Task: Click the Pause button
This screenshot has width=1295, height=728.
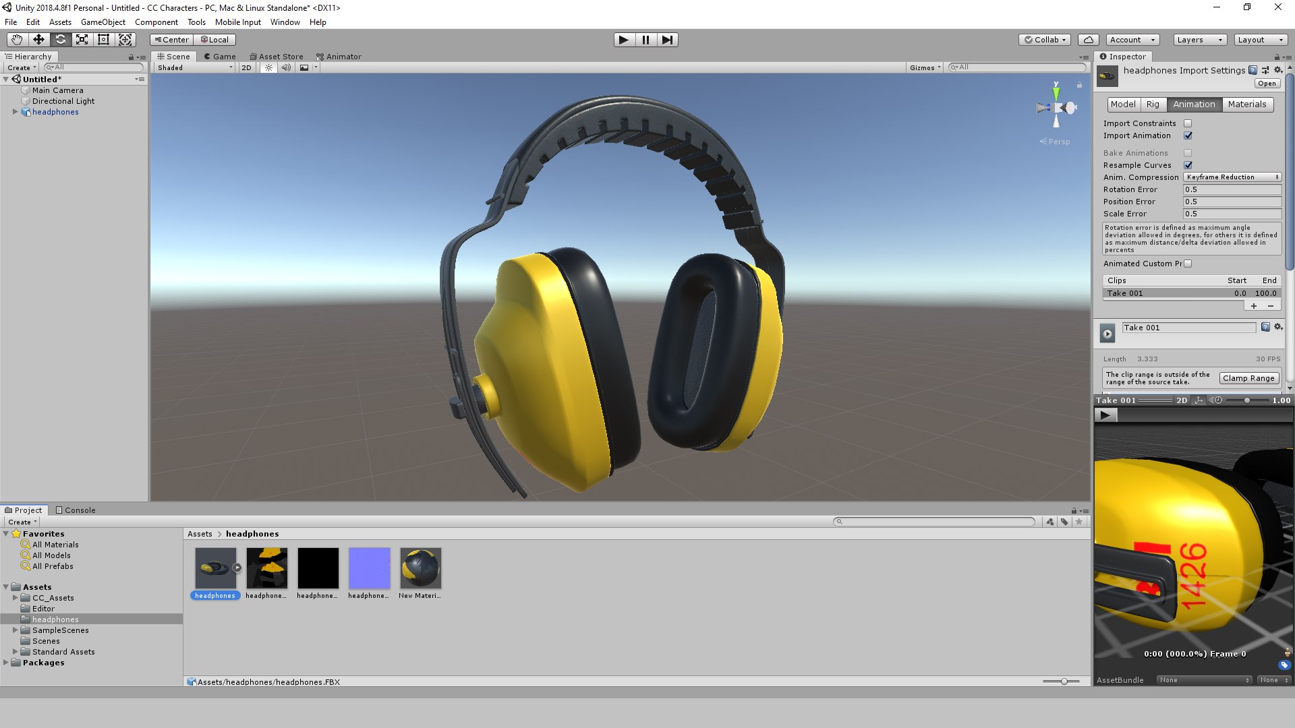Action: point(645,40)
